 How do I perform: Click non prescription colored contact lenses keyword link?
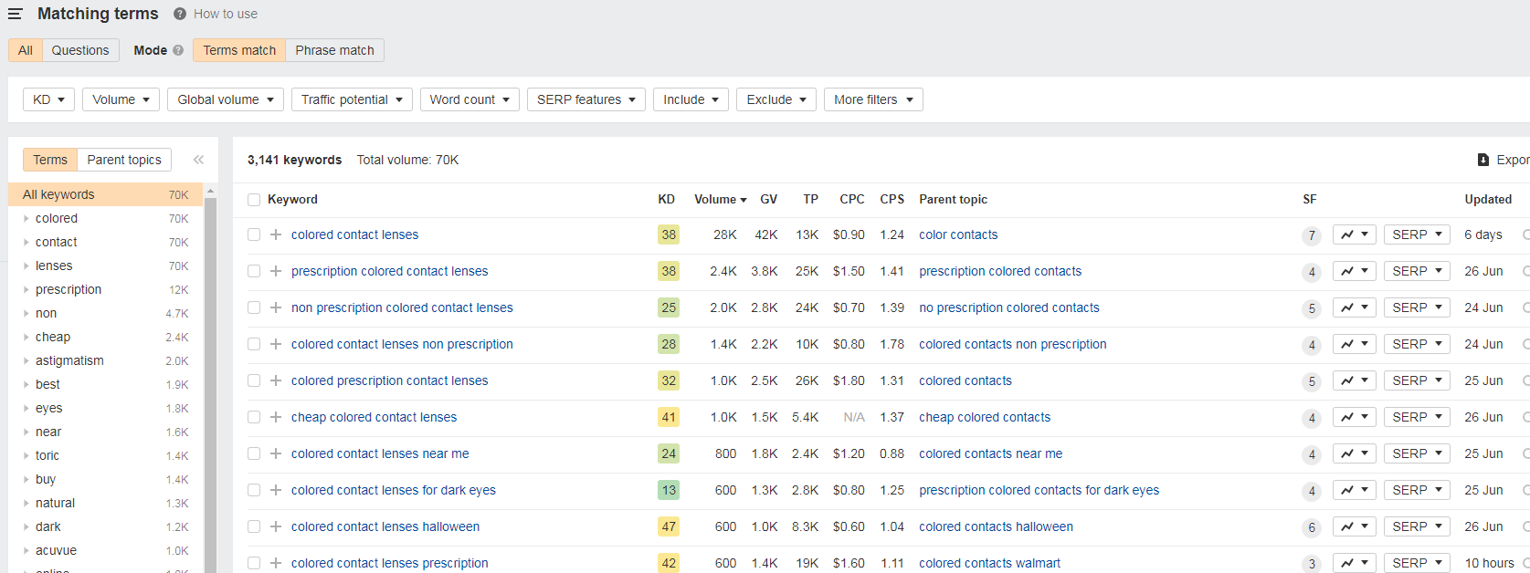click(x=402, y=307)
